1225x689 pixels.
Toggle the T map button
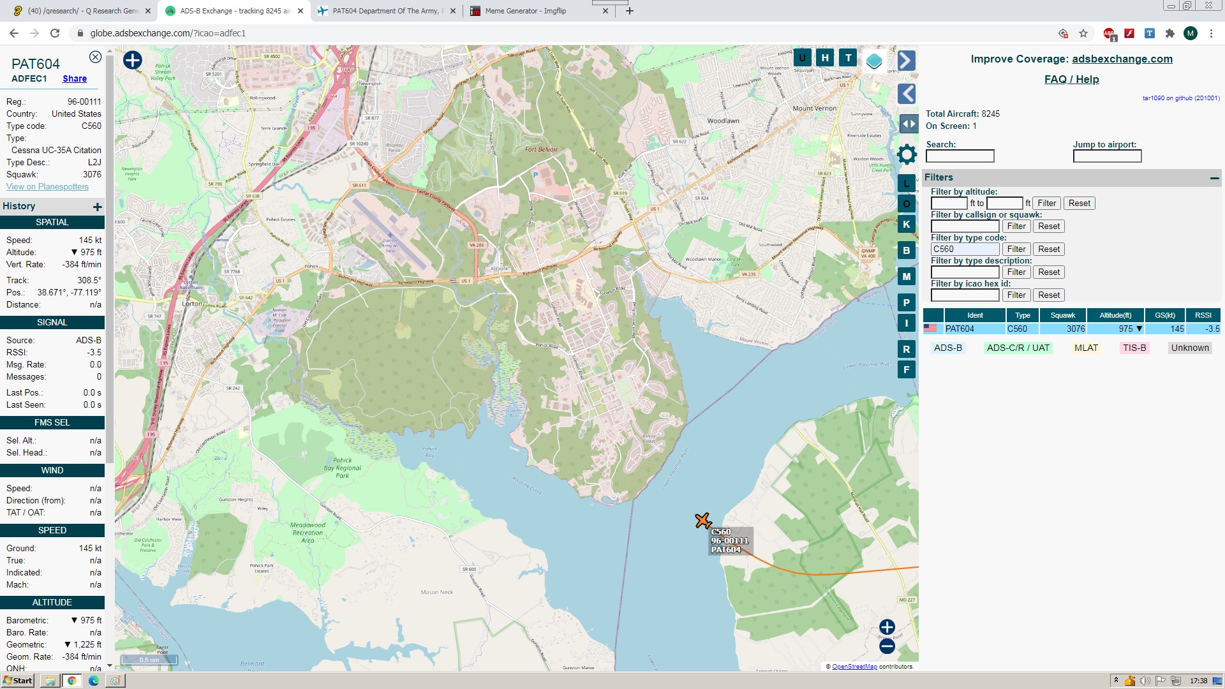pos(848,57)
